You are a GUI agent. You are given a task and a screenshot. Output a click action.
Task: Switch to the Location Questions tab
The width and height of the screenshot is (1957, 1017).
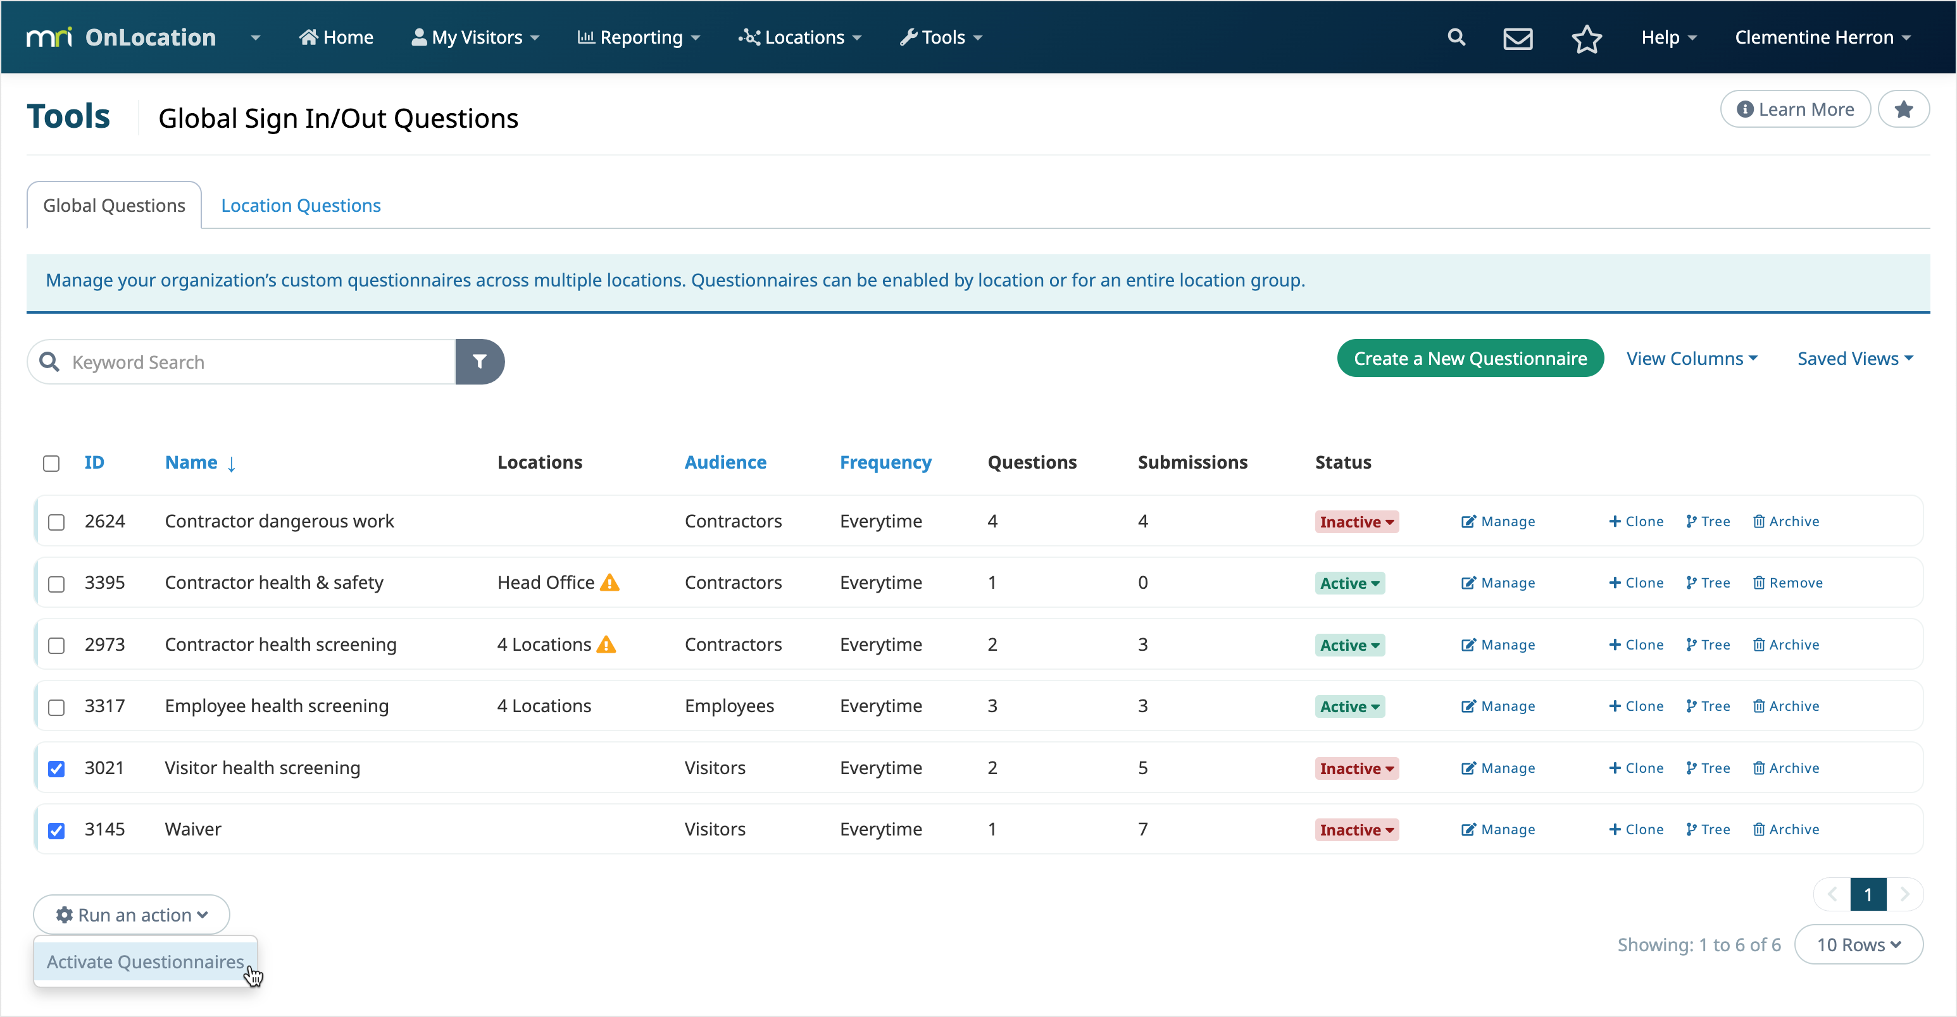[x=301, y=205]
